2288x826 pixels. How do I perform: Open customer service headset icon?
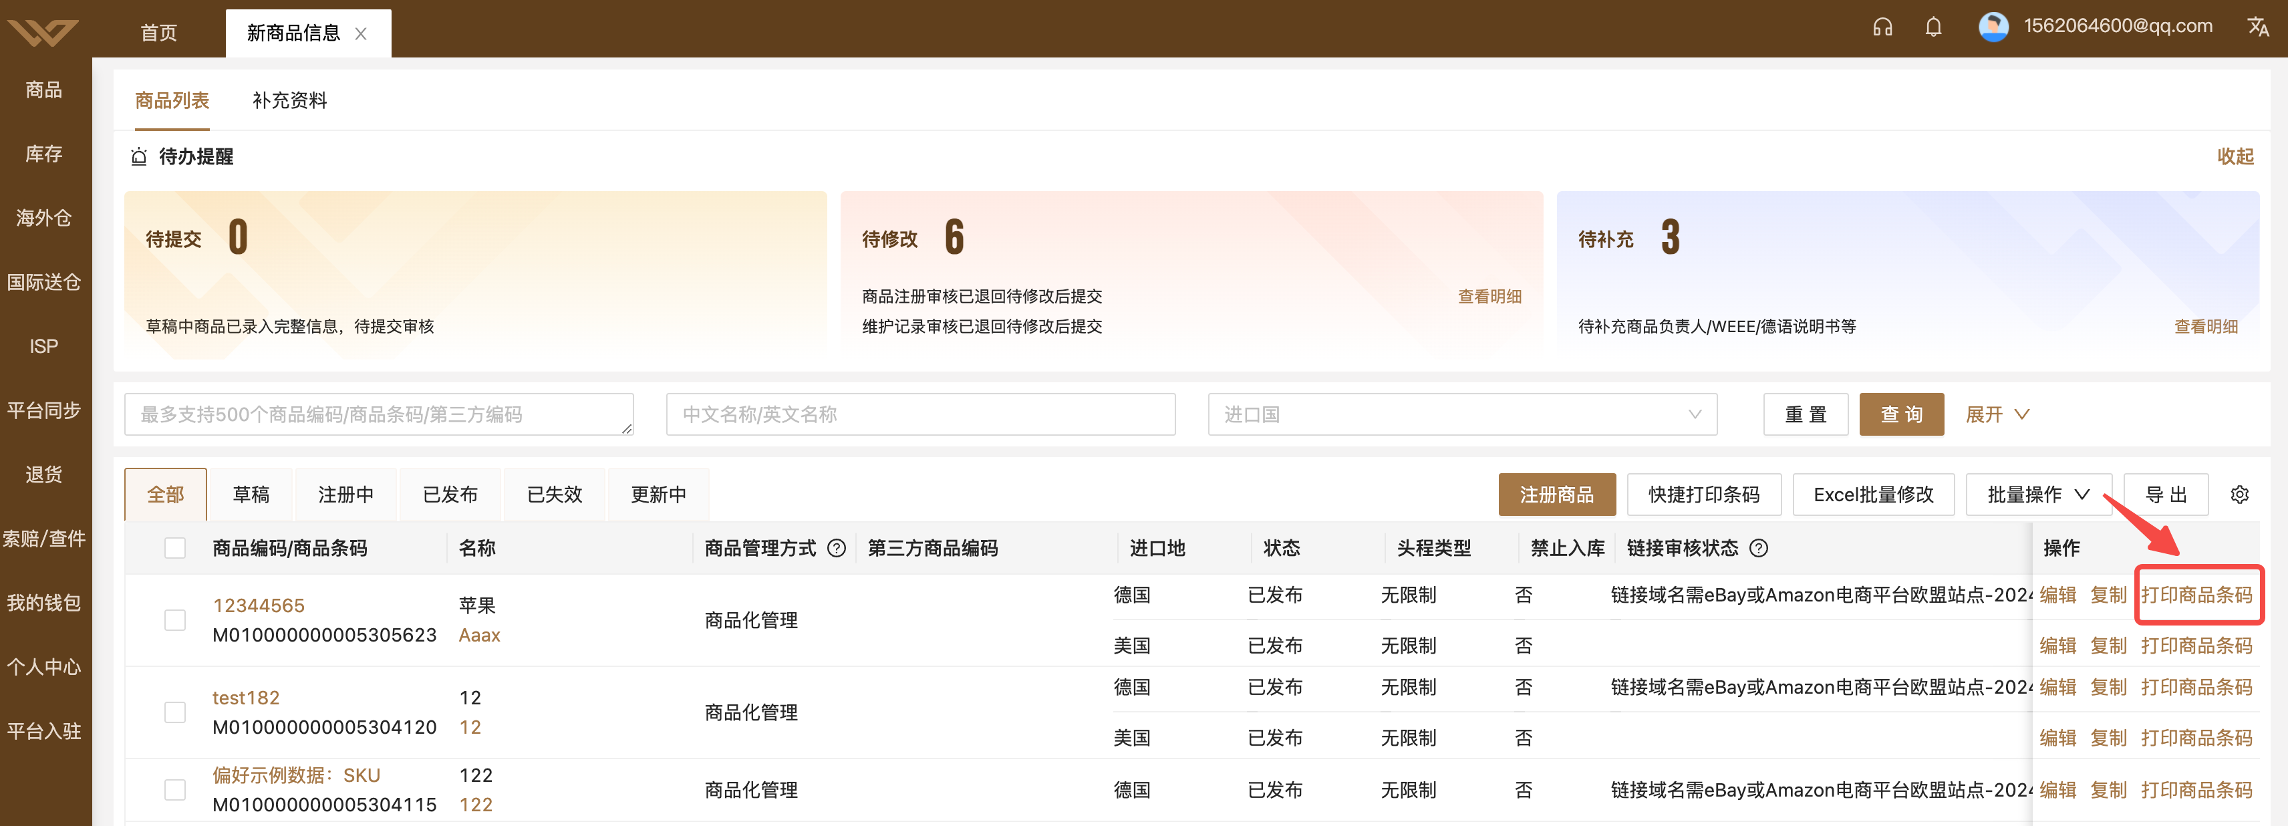(1882, 27)
